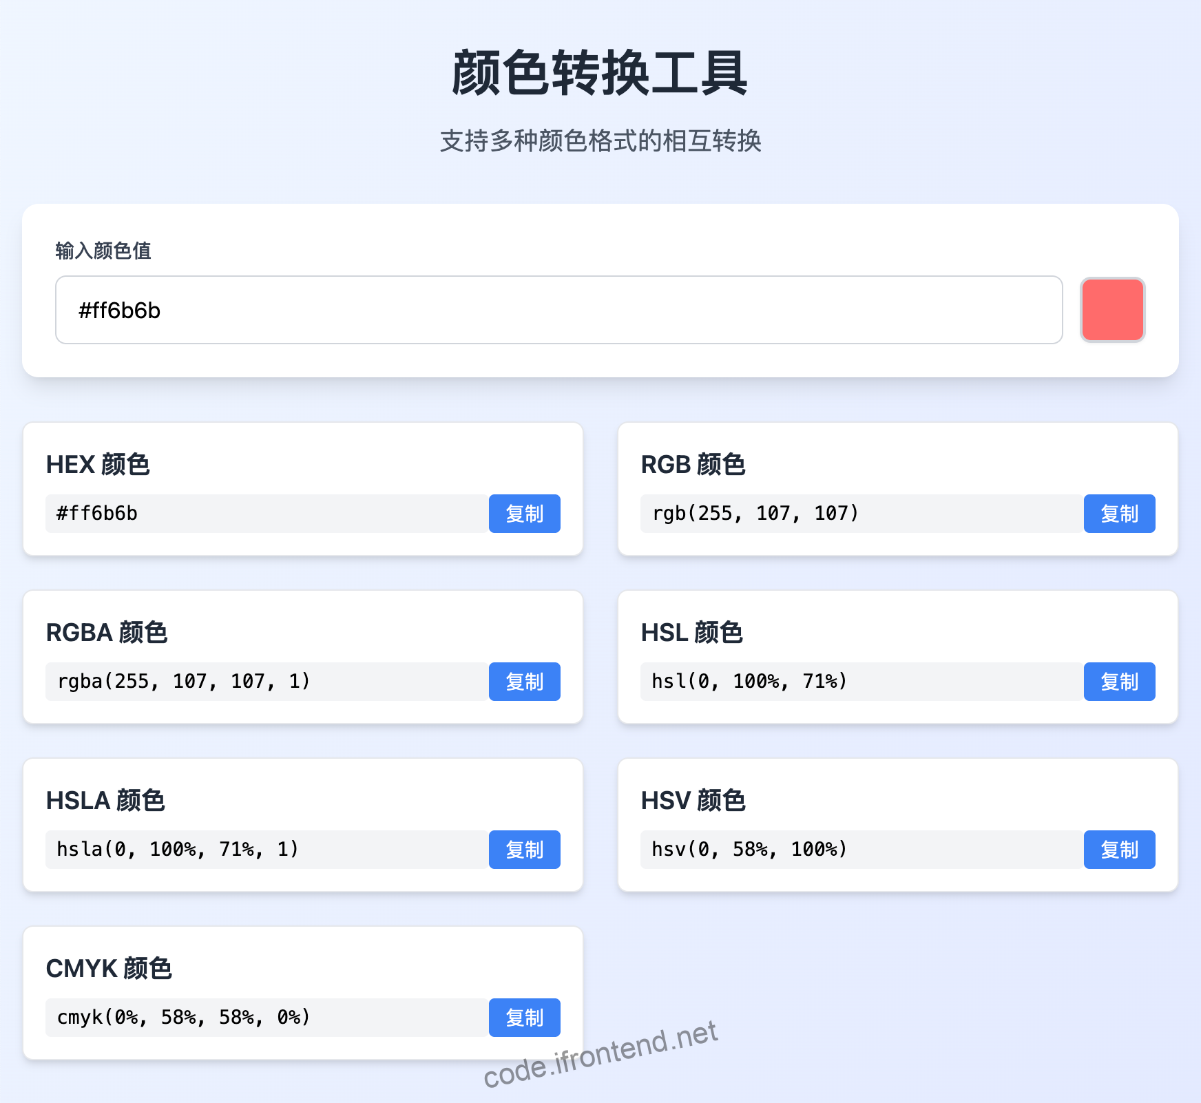Click the red color preview swatch
Screen dimensions: 1201x1103
[x=1111, y=311]
